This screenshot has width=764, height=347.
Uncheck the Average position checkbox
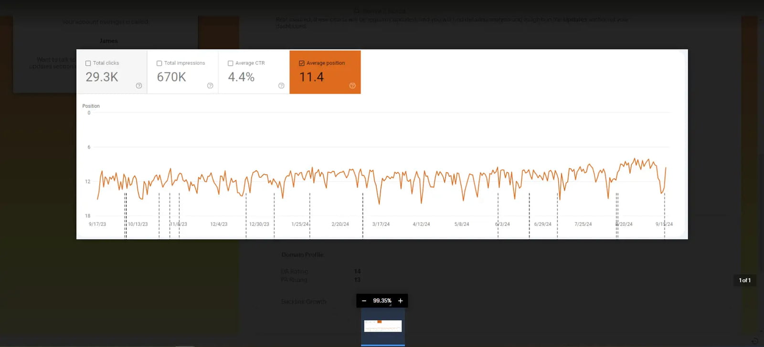pos(302,63)
